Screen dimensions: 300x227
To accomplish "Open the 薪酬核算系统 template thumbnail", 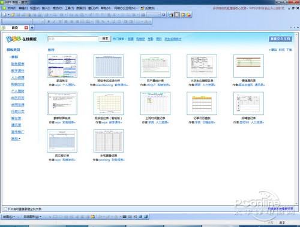I will tap(62, 103).
